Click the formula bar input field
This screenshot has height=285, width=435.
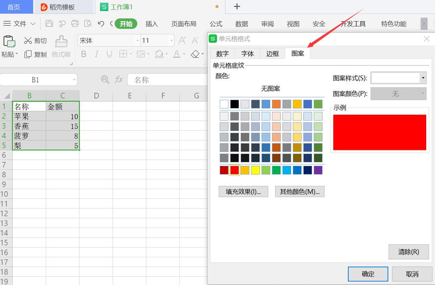[167, 80]
